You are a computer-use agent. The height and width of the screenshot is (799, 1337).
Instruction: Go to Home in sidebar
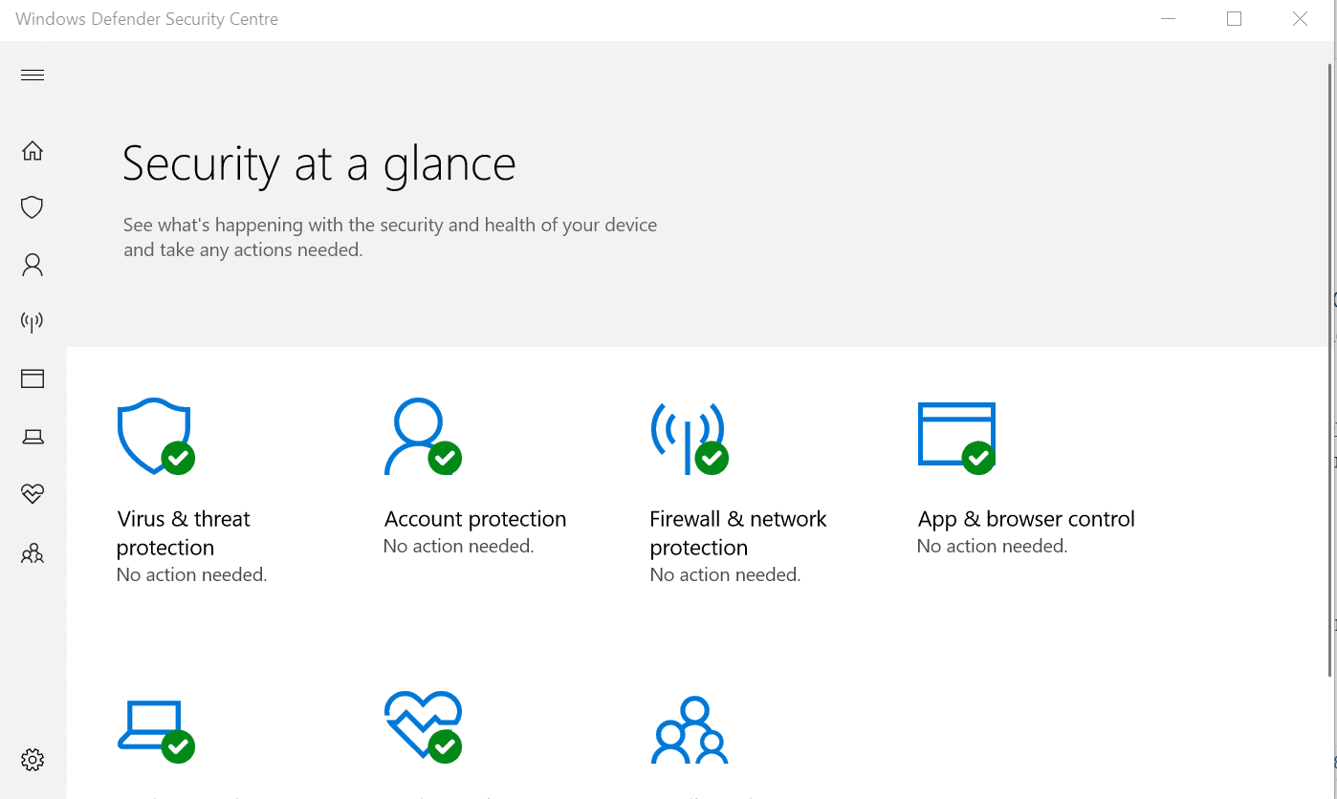click(x=33, y=150)
